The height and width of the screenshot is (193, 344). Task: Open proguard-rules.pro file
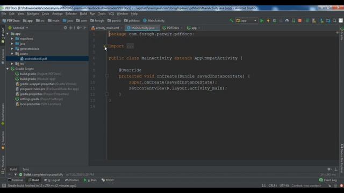[x=47, y=89]
